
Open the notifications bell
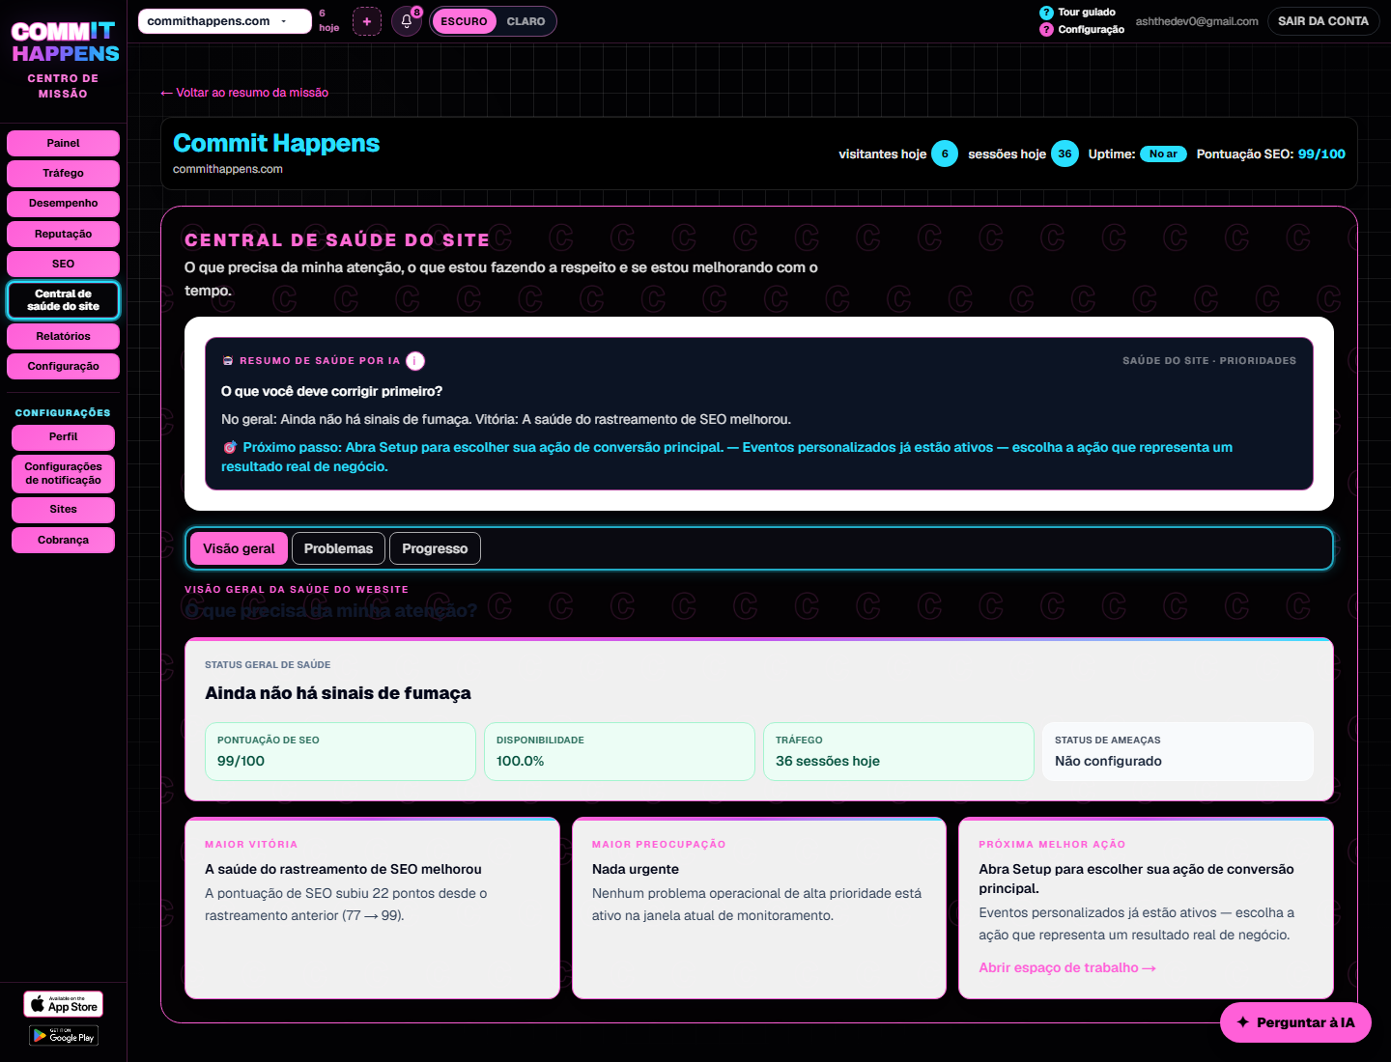(407, 21)
